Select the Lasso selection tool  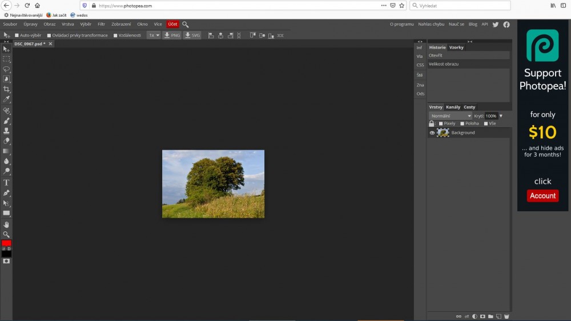6,69
